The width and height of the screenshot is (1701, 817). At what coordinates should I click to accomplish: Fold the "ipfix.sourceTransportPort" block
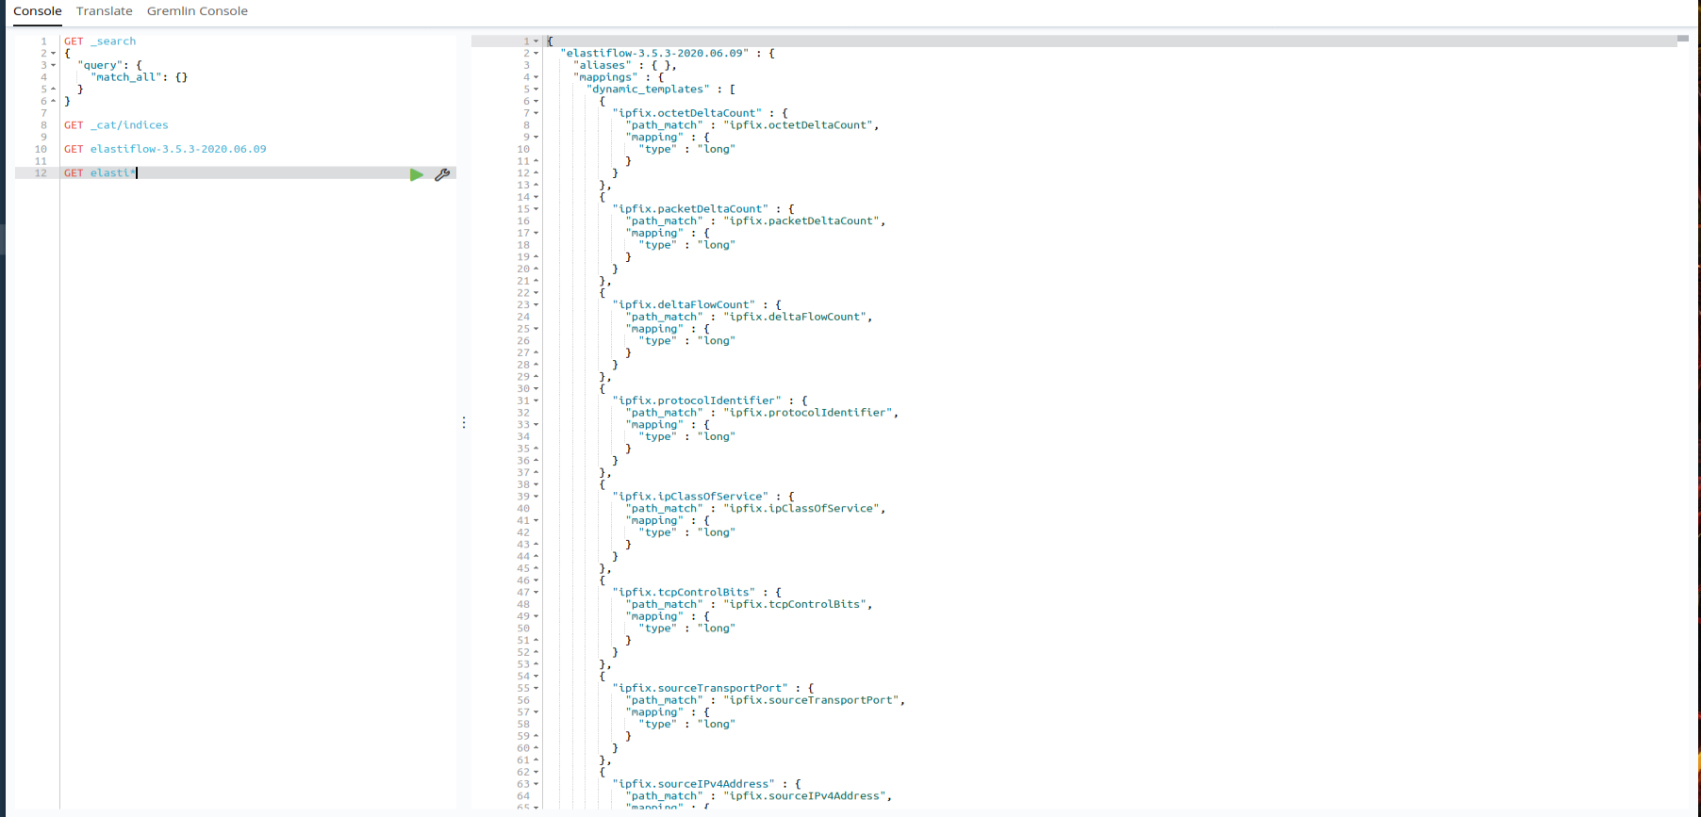pos(537,689)
